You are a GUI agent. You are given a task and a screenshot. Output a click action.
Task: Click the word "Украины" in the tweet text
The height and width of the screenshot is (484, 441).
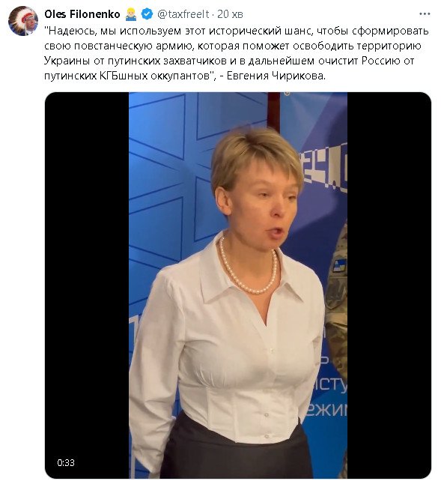[67, 61]
